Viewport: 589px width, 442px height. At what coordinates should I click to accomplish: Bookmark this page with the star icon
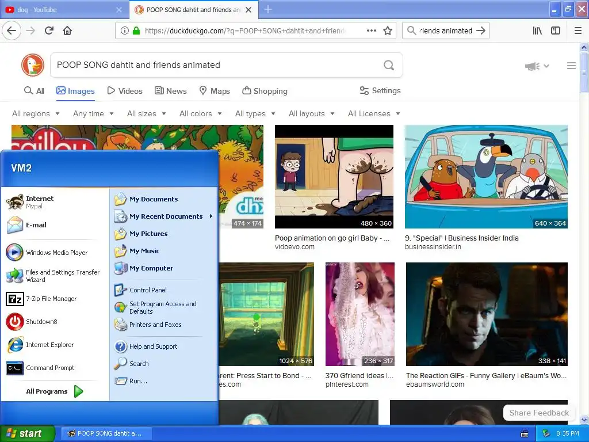[388, 31]
